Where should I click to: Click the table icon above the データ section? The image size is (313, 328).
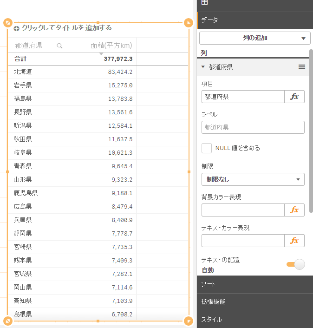[x=204, y=2]
